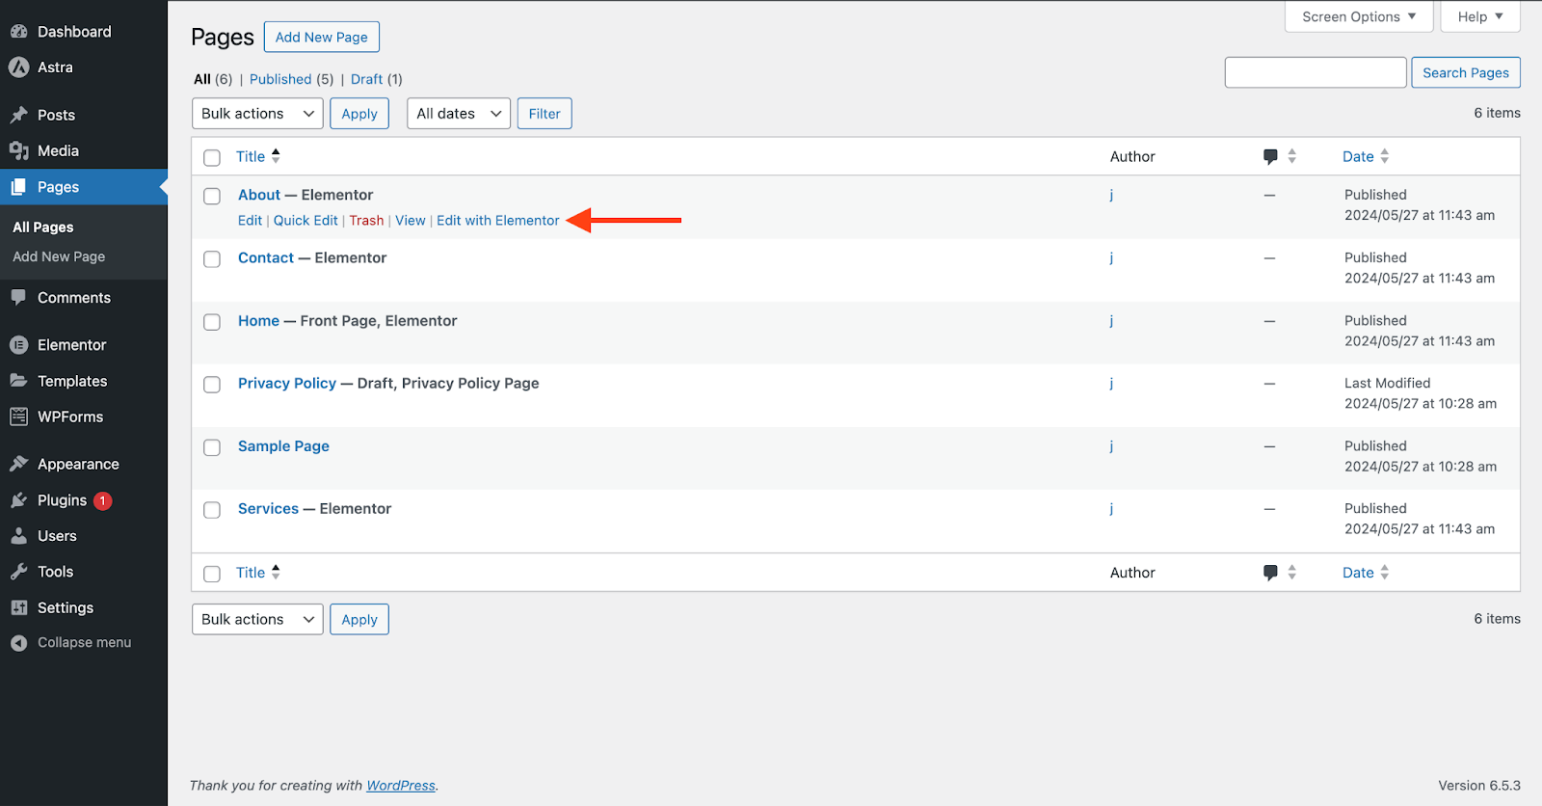1542x806 pixels.
Task: Show Published pages filter
Action: pyautogui.click(x=280, y=79)
